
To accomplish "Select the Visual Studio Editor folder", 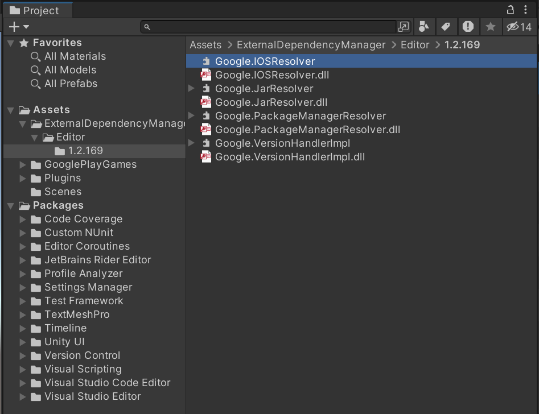I will tap(92, 396).
